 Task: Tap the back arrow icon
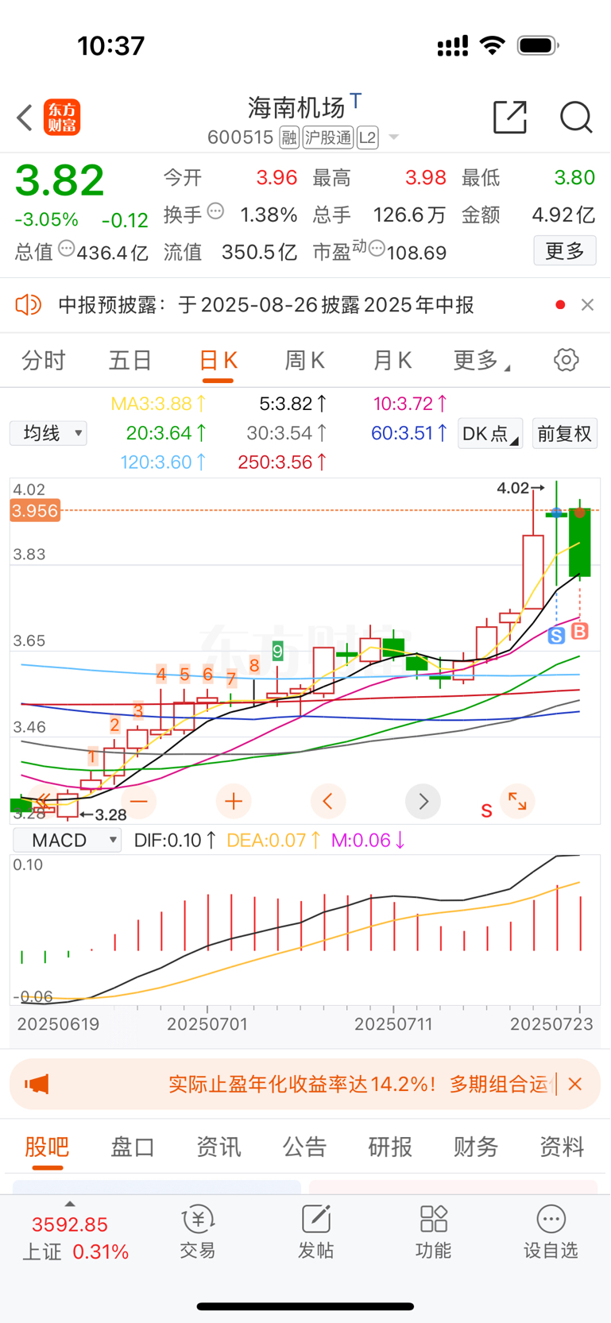(x=25, y=118)
